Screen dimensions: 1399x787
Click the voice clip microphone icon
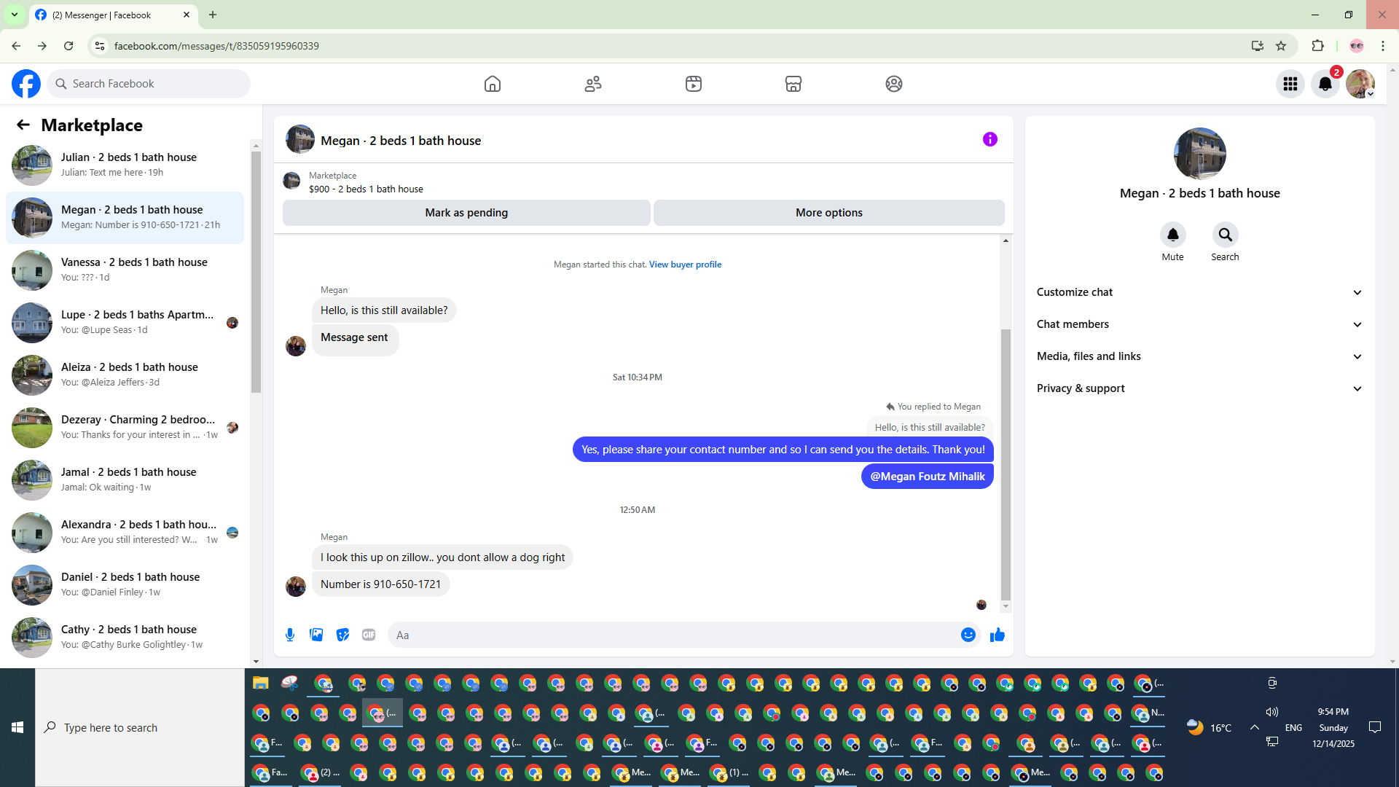coord(290,635)
